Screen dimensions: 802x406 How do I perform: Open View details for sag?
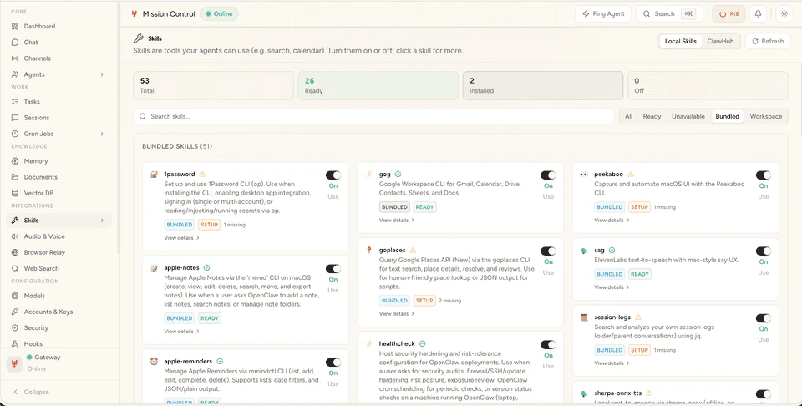(612, 287)
